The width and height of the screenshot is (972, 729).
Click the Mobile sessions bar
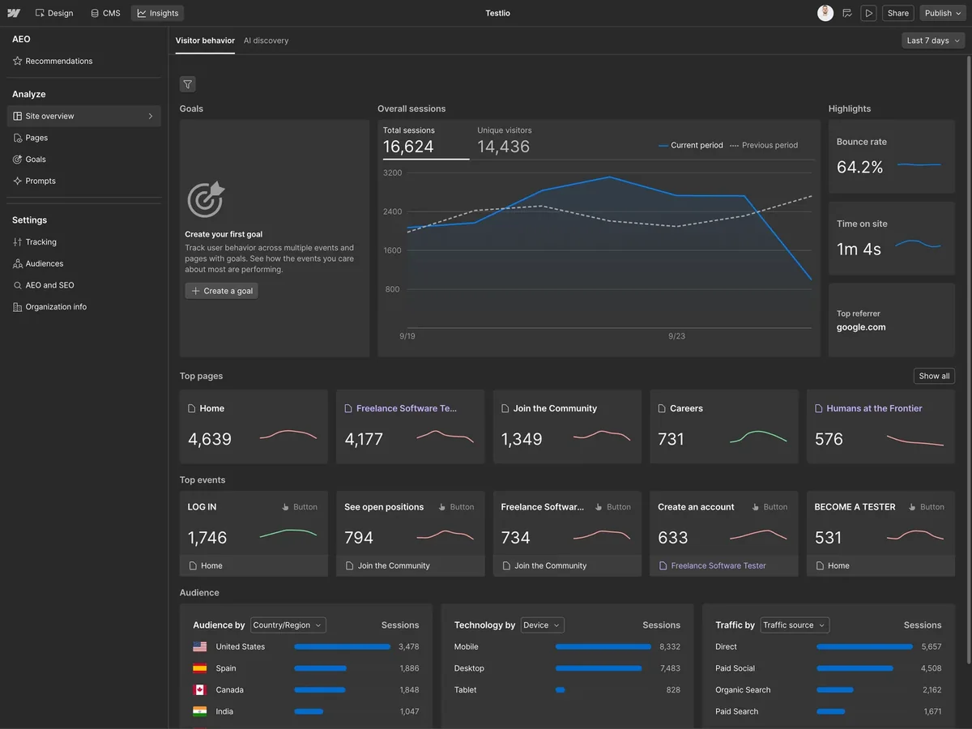[603, 646]
